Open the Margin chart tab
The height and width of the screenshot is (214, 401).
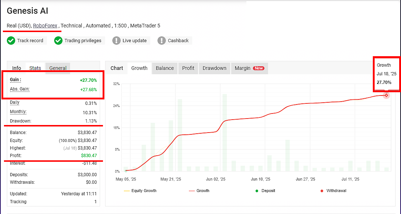click(x=249, y=68)
